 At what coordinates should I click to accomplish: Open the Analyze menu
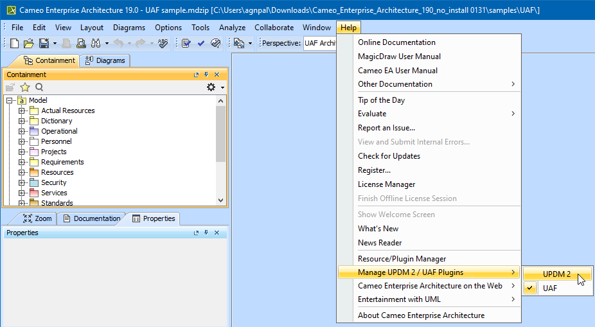(x=232, y=28)
